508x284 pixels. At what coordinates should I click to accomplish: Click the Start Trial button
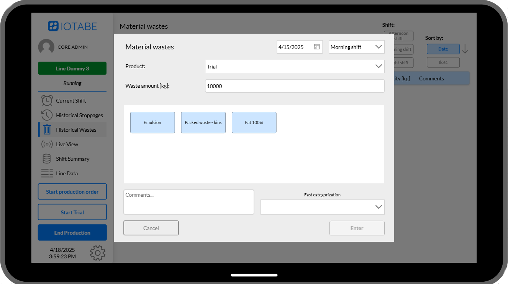tap(72, 212)
